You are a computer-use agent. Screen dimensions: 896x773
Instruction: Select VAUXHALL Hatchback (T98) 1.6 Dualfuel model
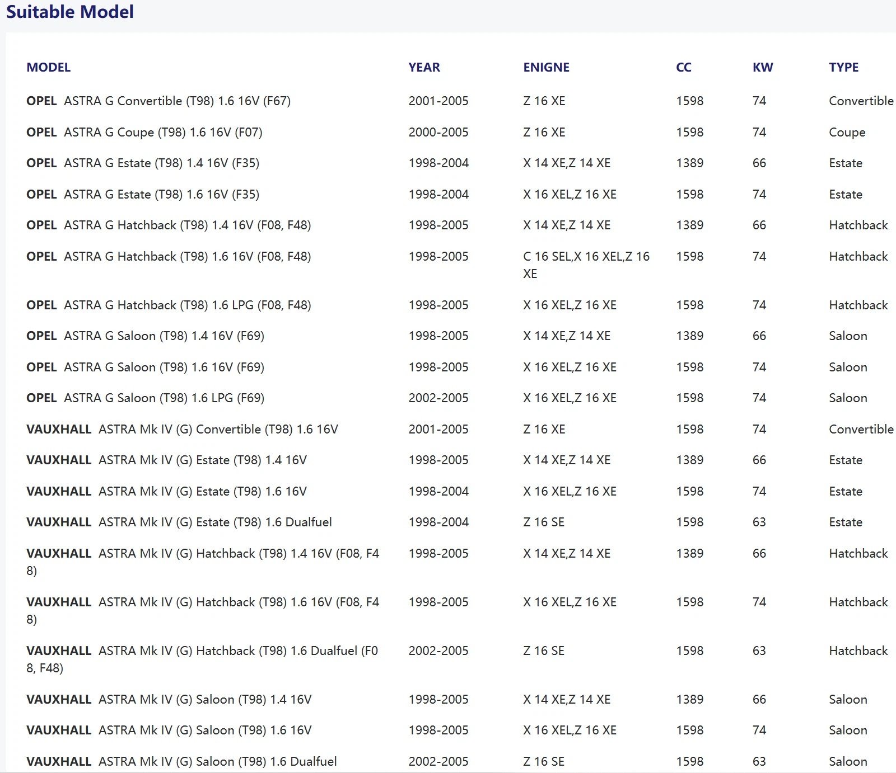[202, 659]
